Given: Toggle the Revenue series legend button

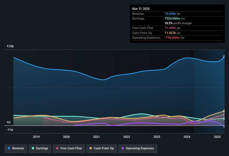Looking at the screenshot, I should point(16,148).
